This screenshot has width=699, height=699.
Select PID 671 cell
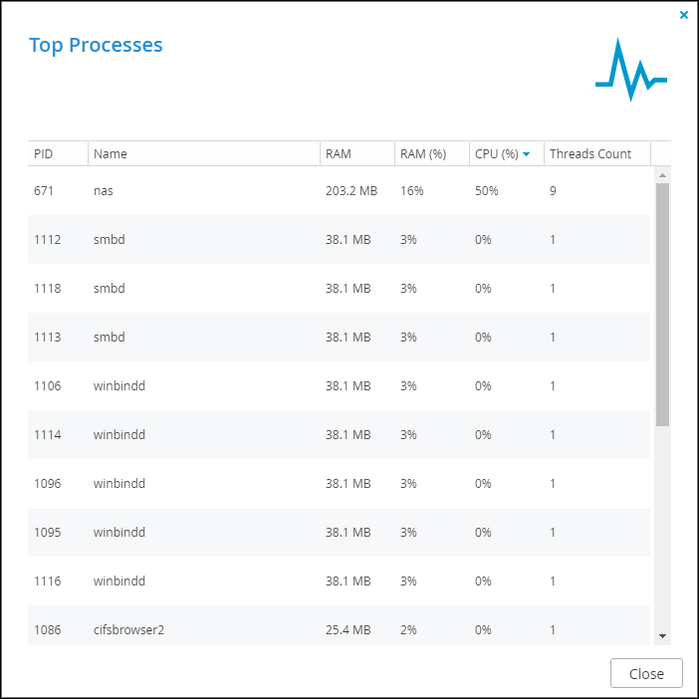point(44,191)
